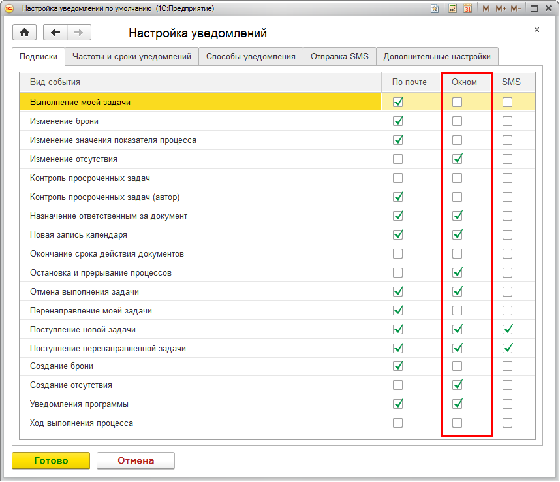Navigate forward with the right arrow
This screenshot has width=560, height=482.
79,33
